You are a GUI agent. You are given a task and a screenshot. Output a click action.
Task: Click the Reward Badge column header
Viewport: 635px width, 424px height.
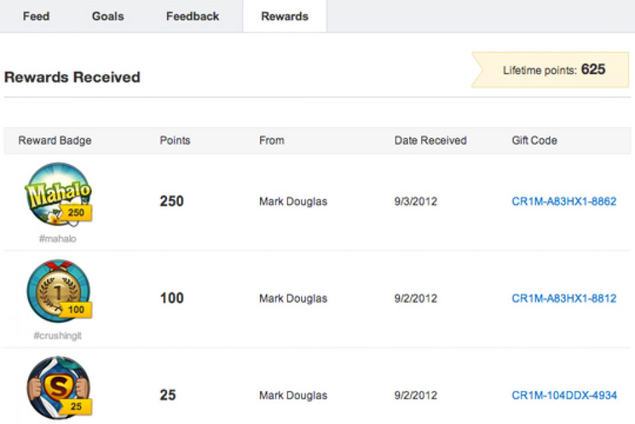55,140
